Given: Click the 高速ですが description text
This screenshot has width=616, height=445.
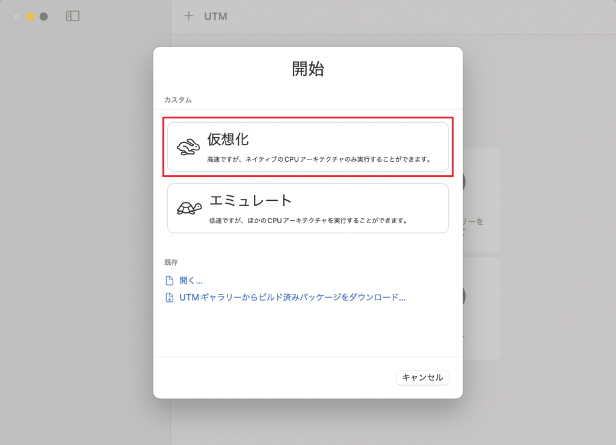Looking at the screenshot, I should click(x=319, y=159).
